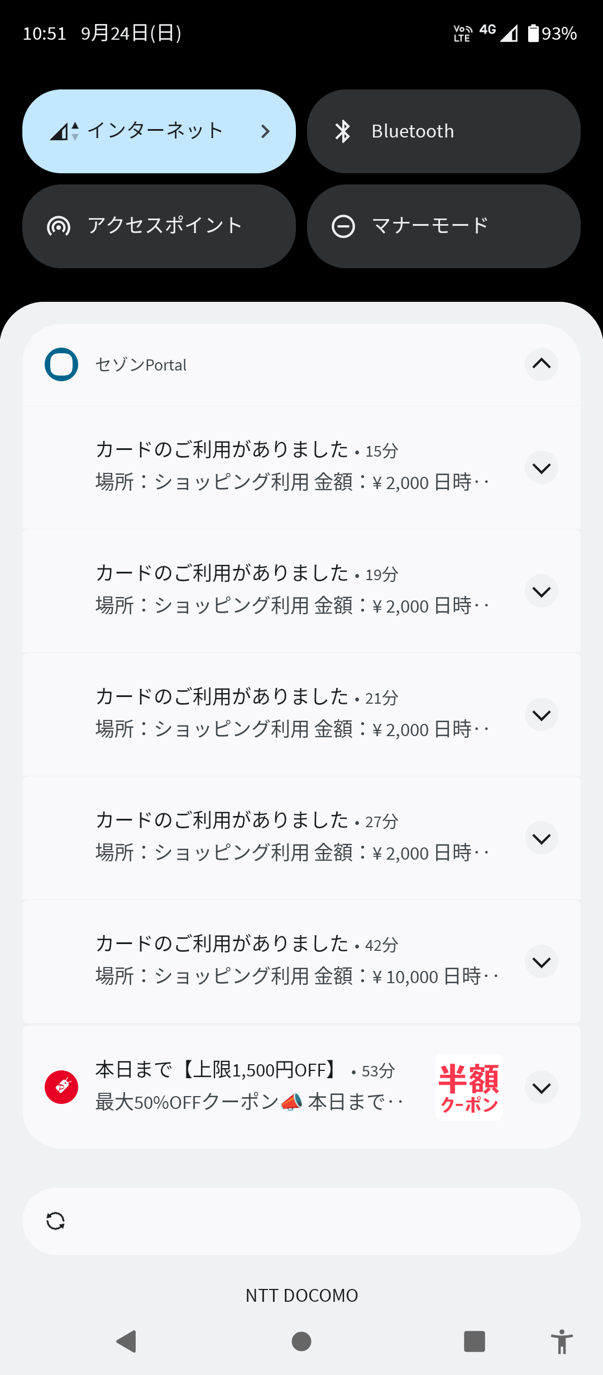Expand the 21分 card usage notification
603x1375 pixels.
pyautogui.click(x=541, y=715)
